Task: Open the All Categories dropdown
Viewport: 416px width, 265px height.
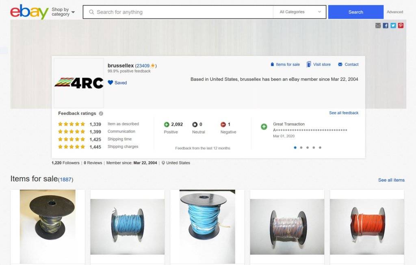Action: (x=300, y=12)
